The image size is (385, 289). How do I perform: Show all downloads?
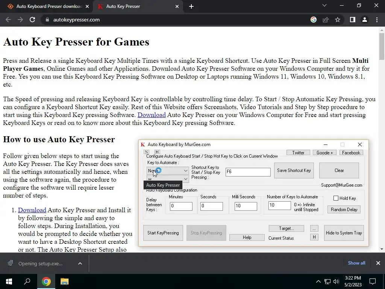point(356,263)
